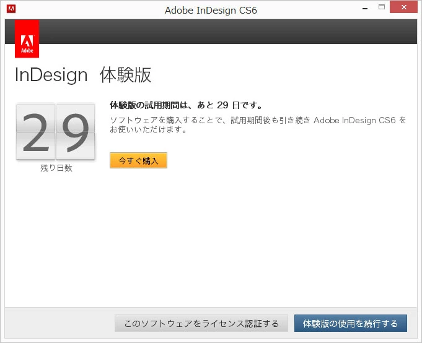Close the Adobe InDesign CS6 dialog
The height and width of the screenshot is (343, 422).
point(403,7)
